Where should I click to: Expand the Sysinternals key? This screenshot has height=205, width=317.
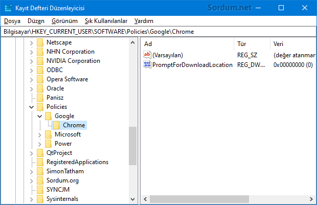31,199
